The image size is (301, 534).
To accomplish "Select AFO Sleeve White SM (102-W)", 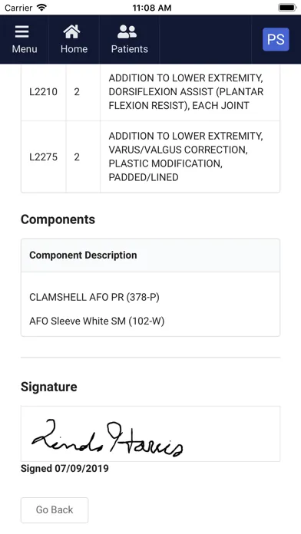I will [x=97, y=321].
